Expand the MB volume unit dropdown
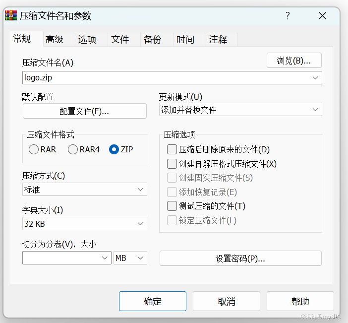 click(130, 258)
